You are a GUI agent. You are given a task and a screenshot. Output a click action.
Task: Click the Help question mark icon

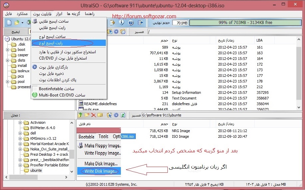131,23
